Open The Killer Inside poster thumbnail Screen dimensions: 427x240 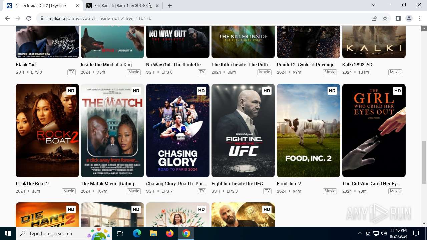click(x=243, y=42)
